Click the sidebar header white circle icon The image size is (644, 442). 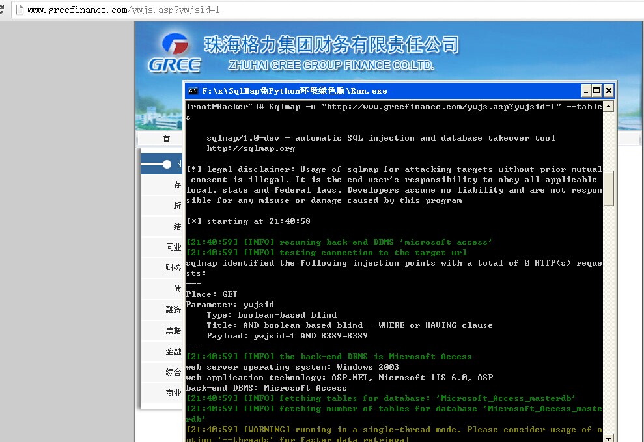click(167, 164)
